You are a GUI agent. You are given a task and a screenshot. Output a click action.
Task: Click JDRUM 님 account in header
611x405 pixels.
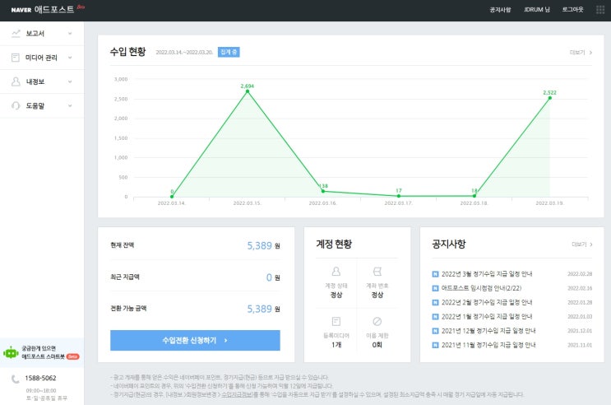[536, 9]
